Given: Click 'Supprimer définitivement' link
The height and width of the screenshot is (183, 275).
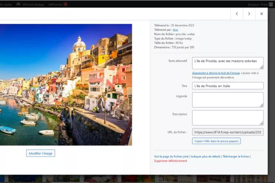Looking at the screenshot, I should tap(170, 161).
